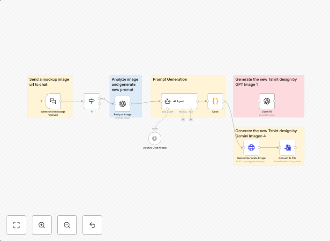The height and width of the screenshot is (241, 330).
Task: Click the fit-to-view button
Action: [x=16, y=225]
